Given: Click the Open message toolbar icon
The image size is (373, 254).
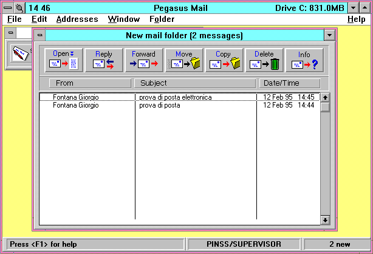Looking at the screenshot, I should point(64,61).
